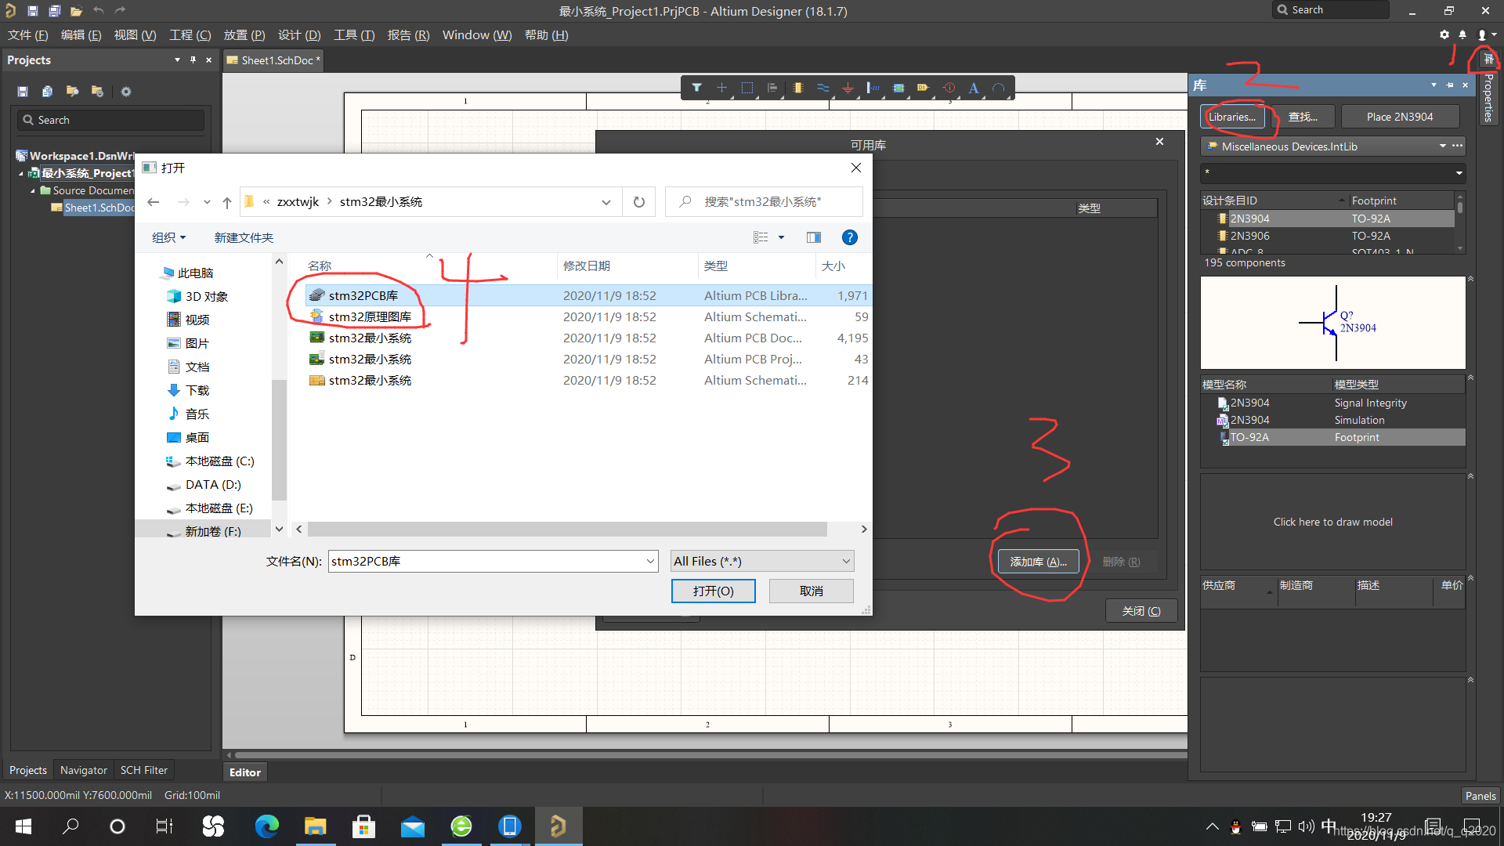Pin the 库 libraries panel

tap(1449, 85)
